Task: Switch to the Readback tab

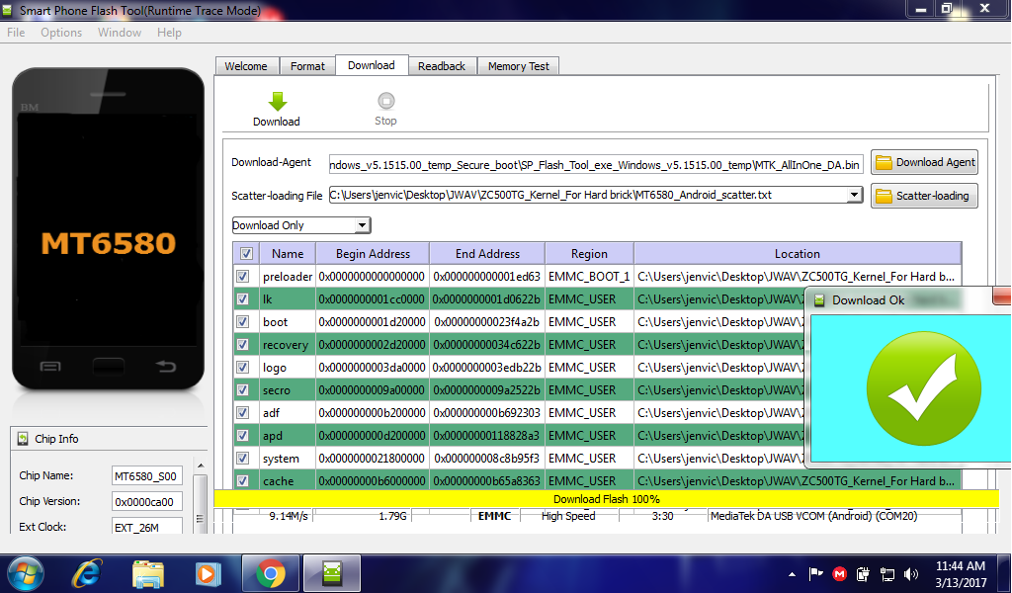Action: click(x=441, y=66)
